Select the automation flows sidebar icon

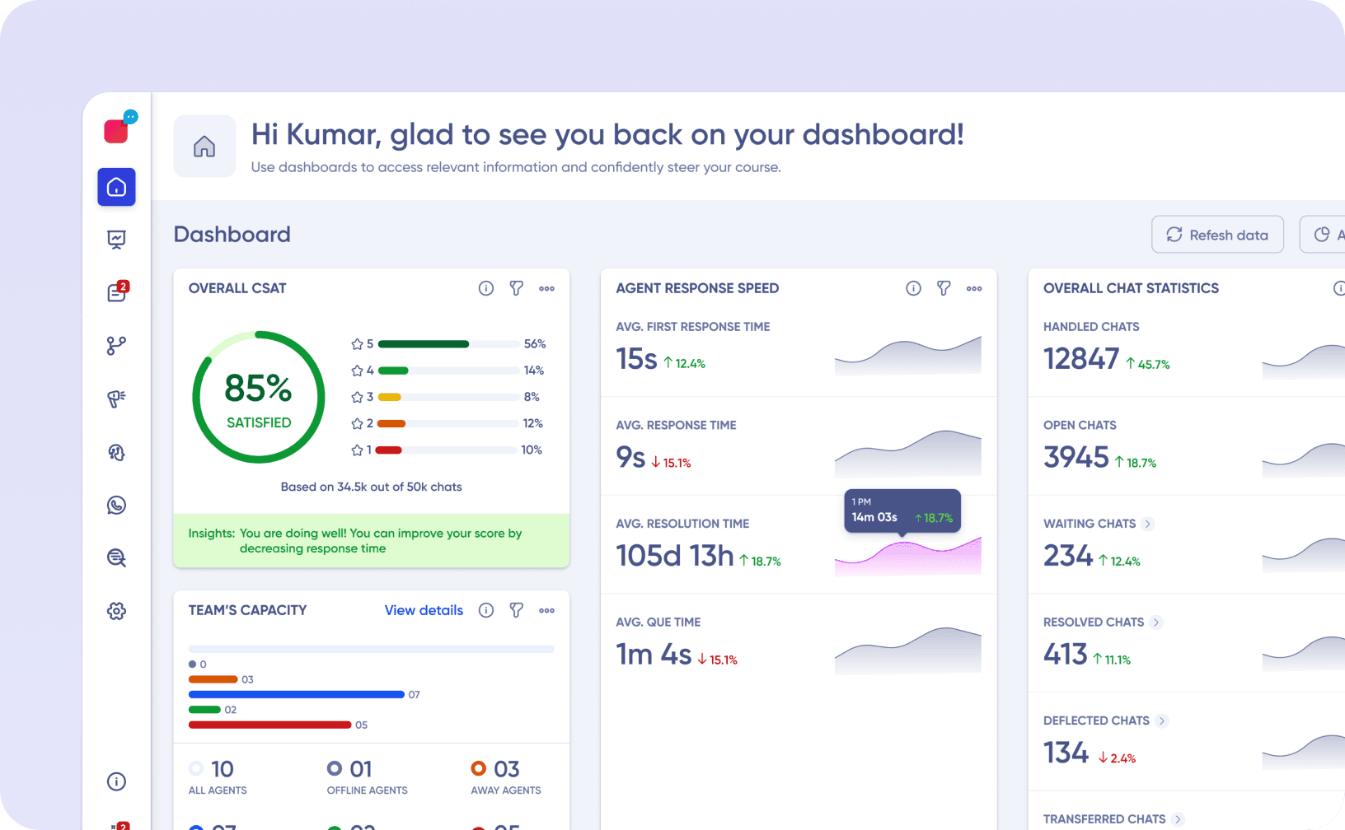pyautogui.click(x=116, y=346)
